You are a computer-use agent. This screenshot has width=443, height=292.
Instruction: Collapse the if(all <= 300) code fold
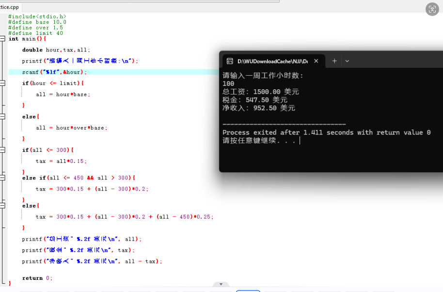[2, 150]
